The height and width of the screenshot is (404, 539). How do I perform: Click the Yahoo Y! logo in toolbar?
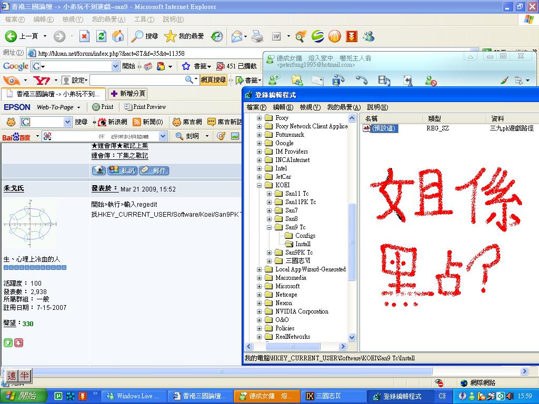41,80
